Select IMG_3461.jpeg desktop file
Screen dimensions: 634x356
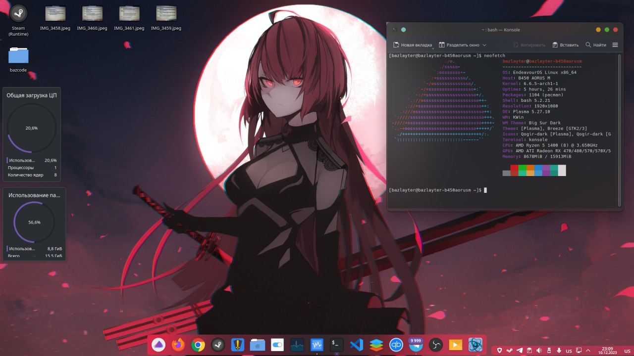(129, 18)
